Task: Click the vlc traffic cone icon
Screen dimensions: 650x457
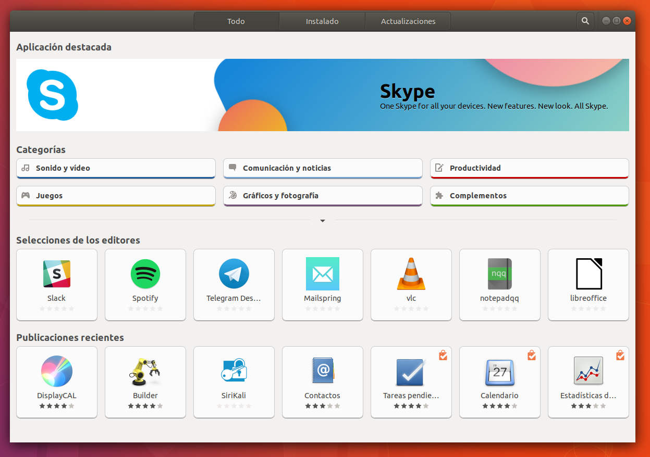Action: [x=411, y=274]
